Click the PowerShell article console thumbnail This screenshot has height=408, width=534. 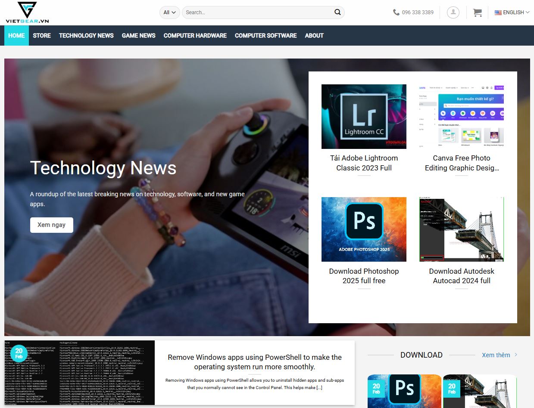[80, 373]
